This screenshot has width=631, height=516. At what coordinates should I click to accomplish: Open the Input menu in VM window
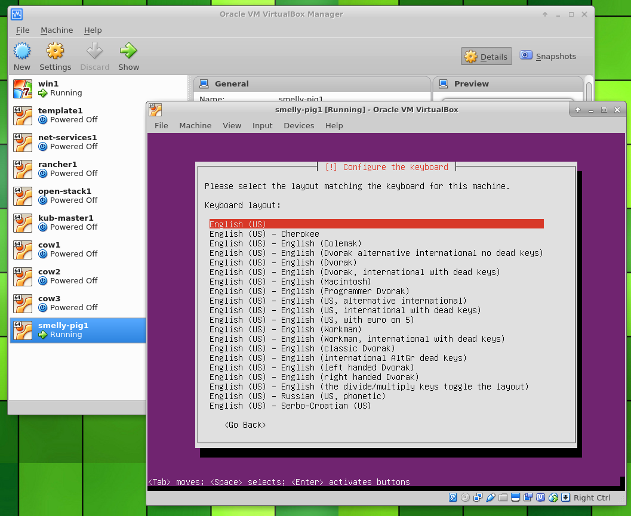[263, 125]
